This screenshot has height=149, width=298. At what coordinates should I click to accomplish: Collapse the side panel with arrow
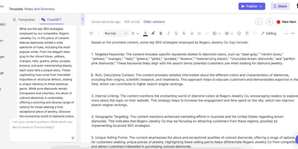(83, 19)
